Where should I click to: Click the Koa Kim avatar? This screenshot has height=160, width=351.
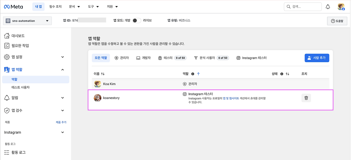click(x=98, y=84)
